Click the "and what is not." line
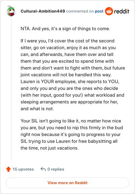Image resolution: width=135 pixels, height=194 pixels. coord(37,109)
